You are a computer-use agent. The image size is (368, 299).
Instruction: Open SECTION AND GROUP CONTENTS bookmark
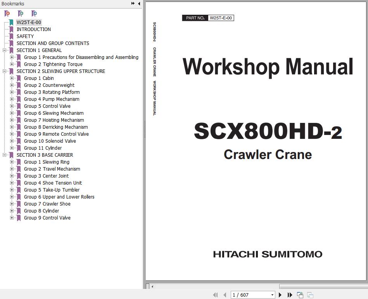pos(53,43)
